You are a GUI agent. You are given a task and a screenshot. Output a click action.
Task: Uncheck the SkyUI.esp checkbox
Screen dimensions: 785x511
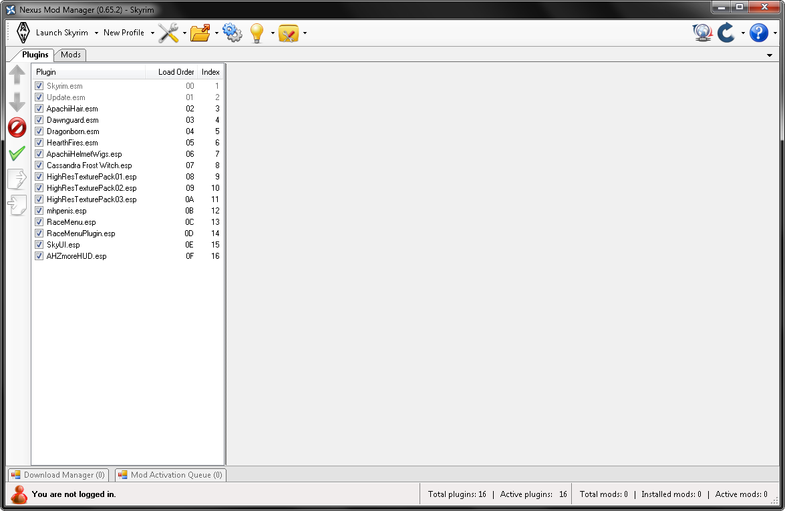39,245
